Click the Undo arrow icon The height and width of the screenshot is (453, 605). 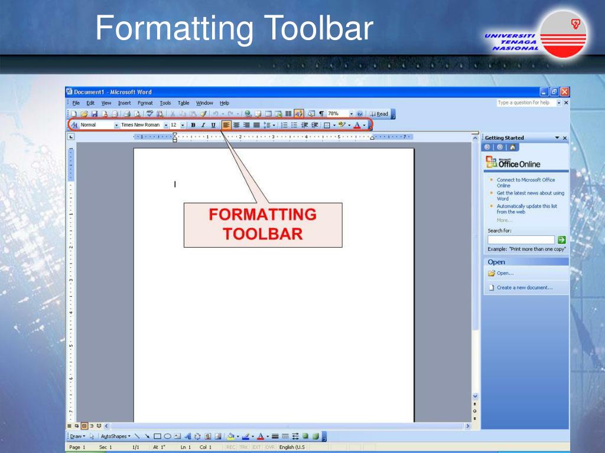215,114
